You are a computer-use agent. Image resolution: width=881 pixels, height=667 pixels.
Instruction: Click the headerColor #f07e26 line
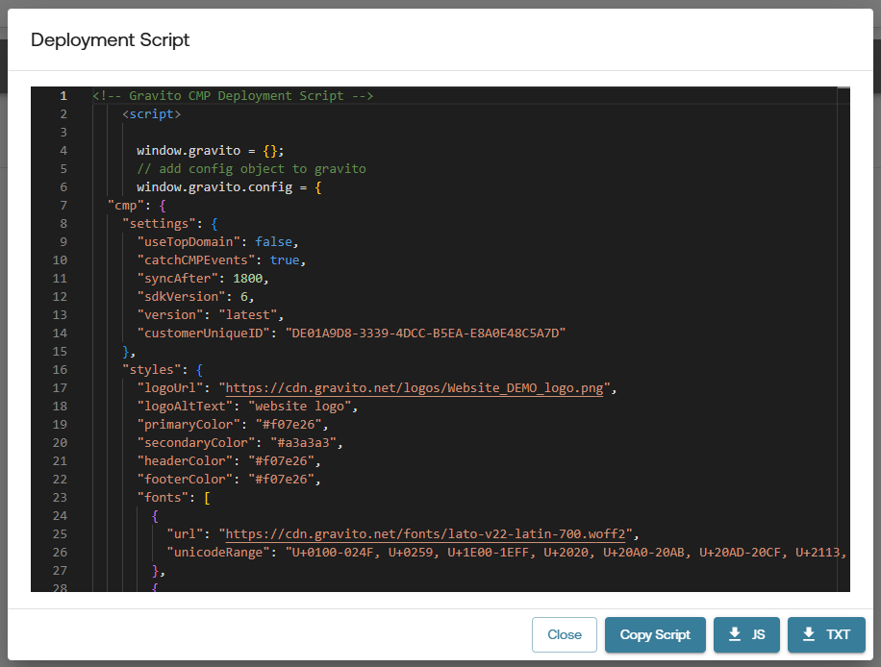pyautogui.click(x=229, y=461)
